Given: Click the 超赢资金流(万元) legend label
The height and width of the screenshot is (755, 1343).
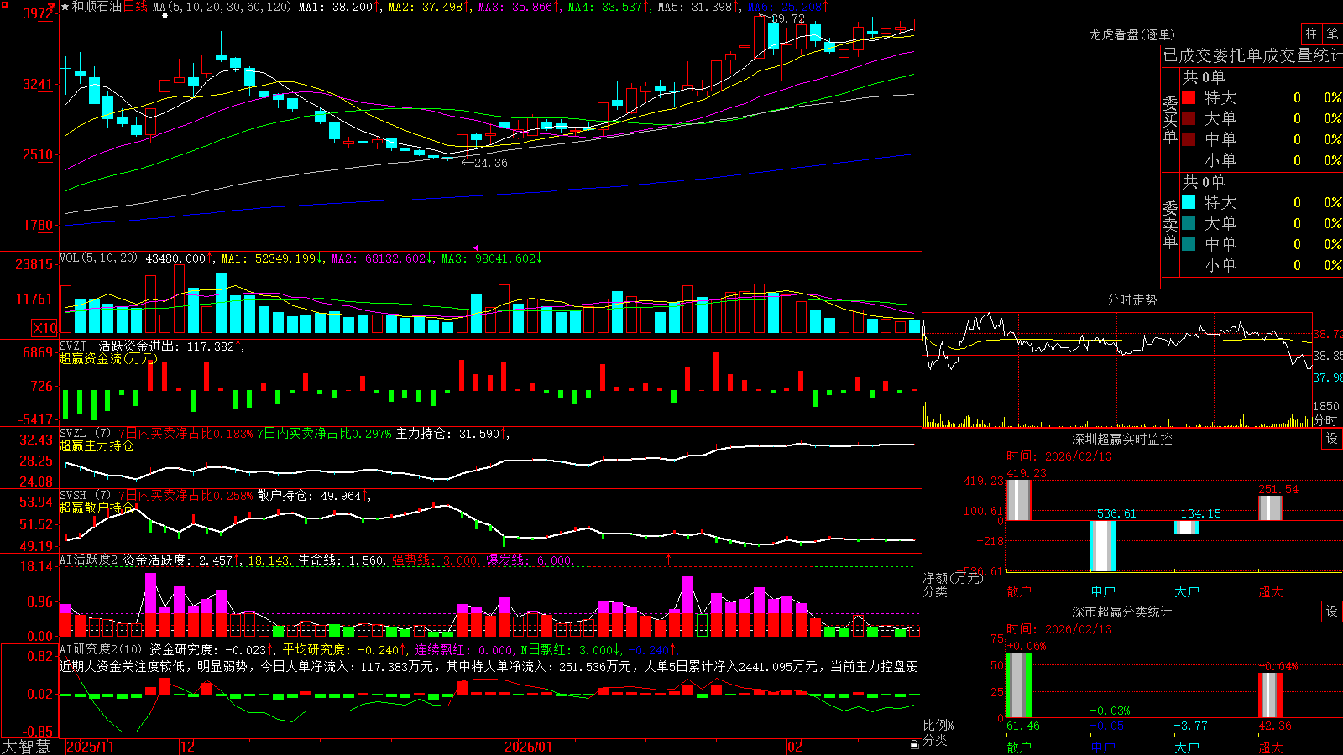Looking at the screenshot, I should [x=108, y=358].
